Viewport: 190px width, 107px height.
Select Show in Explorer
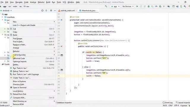33,81
